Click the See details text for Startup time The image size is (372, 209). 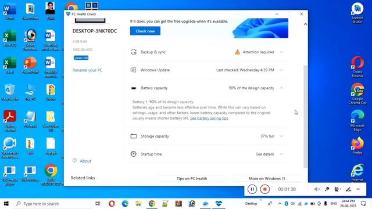(265, 154)
